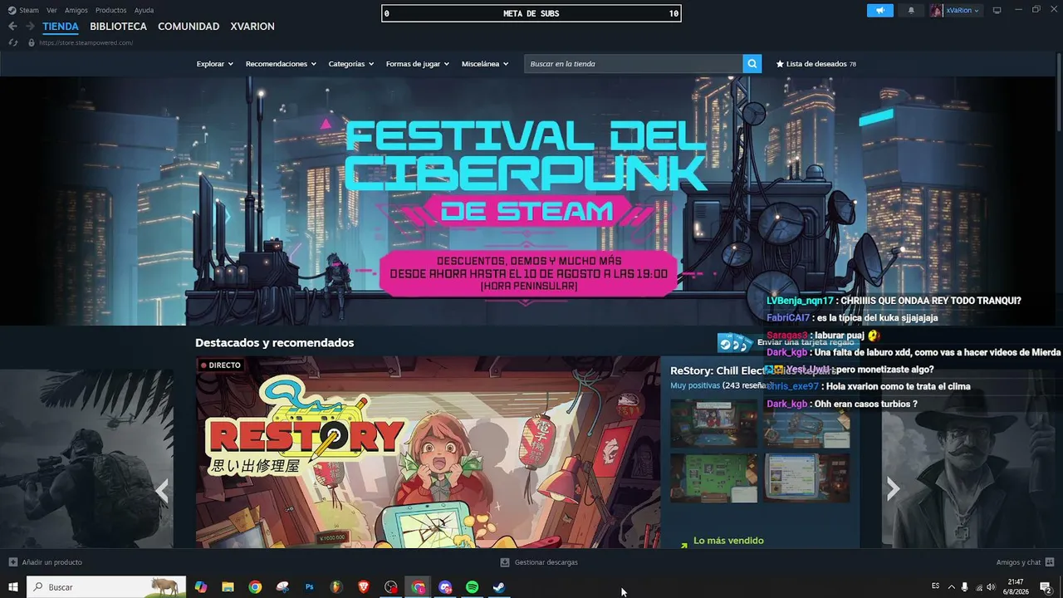Viewport: 1063px width, 598px height.
Task: Open the Ayuda menu
Action: tap(144, 11)
